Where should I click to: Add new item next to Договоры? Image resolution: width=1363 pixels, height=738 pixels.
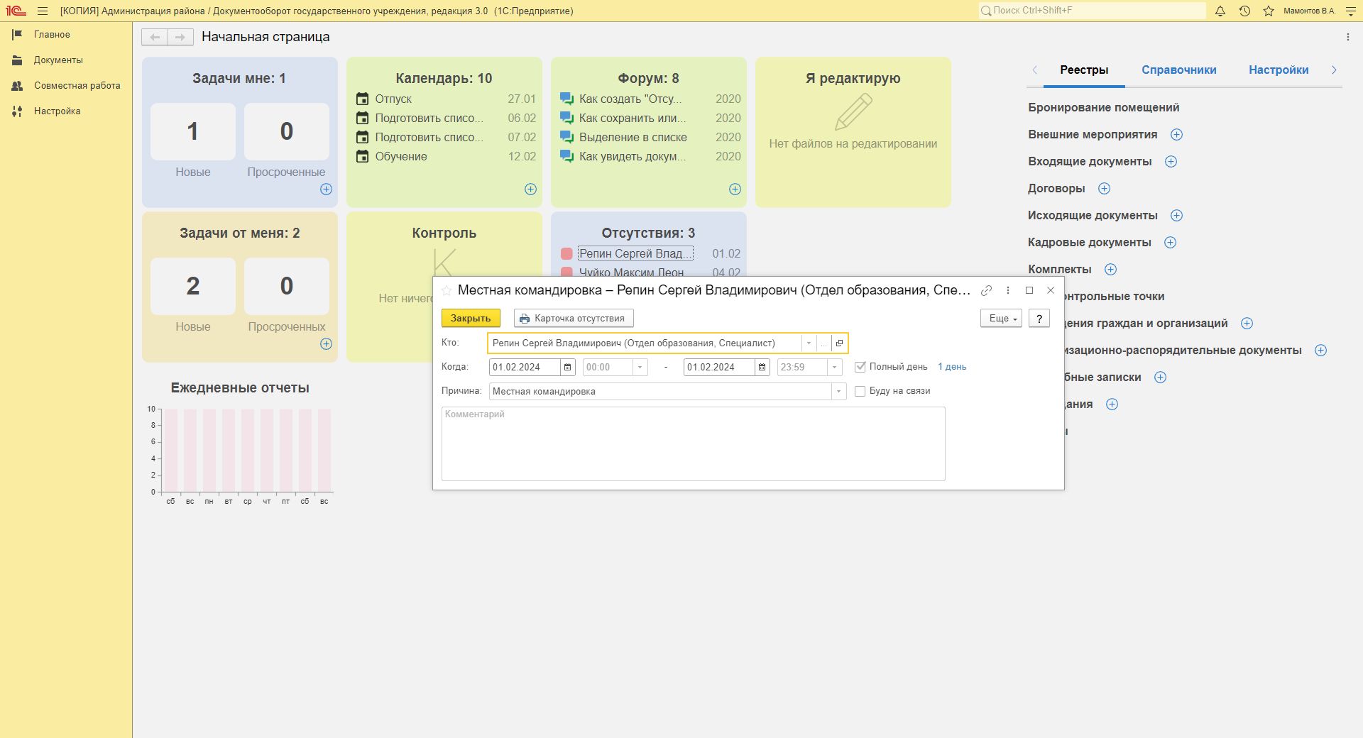coord(1104,188)
